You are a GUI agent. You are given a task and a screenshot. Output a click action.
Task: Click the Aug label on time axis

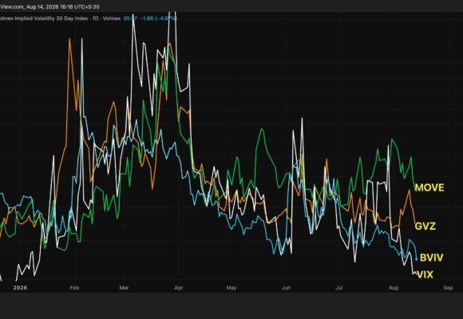pyautogui.click(x=394, y=288)
